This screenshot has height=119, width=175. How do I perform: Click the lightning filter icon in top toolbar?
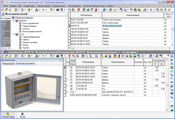(51, 10)
